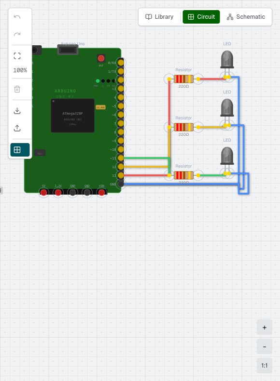Select the top LED component

click(227, 60)
